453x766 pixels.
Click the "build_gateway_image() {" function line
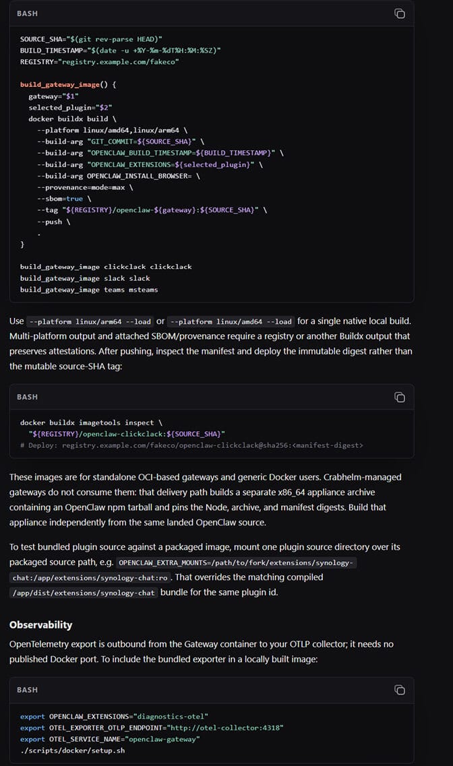(x=68, y=84)
